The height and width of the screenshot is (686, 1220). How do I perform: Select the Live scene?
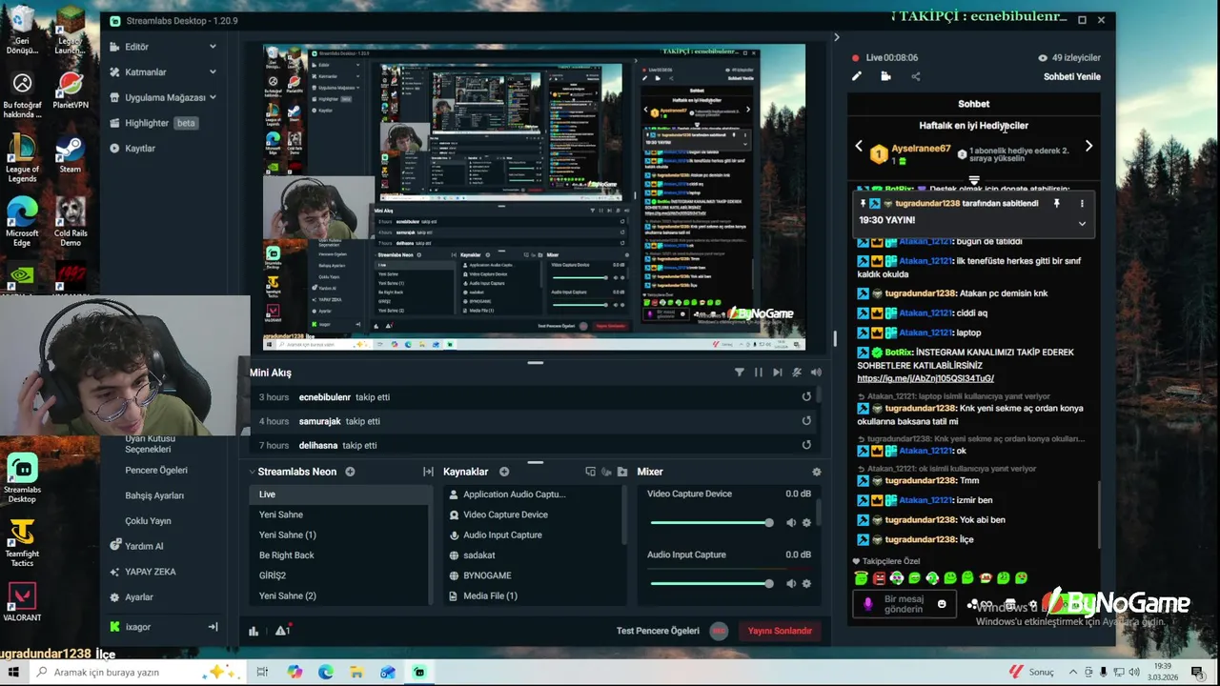[x=340, y=494]
